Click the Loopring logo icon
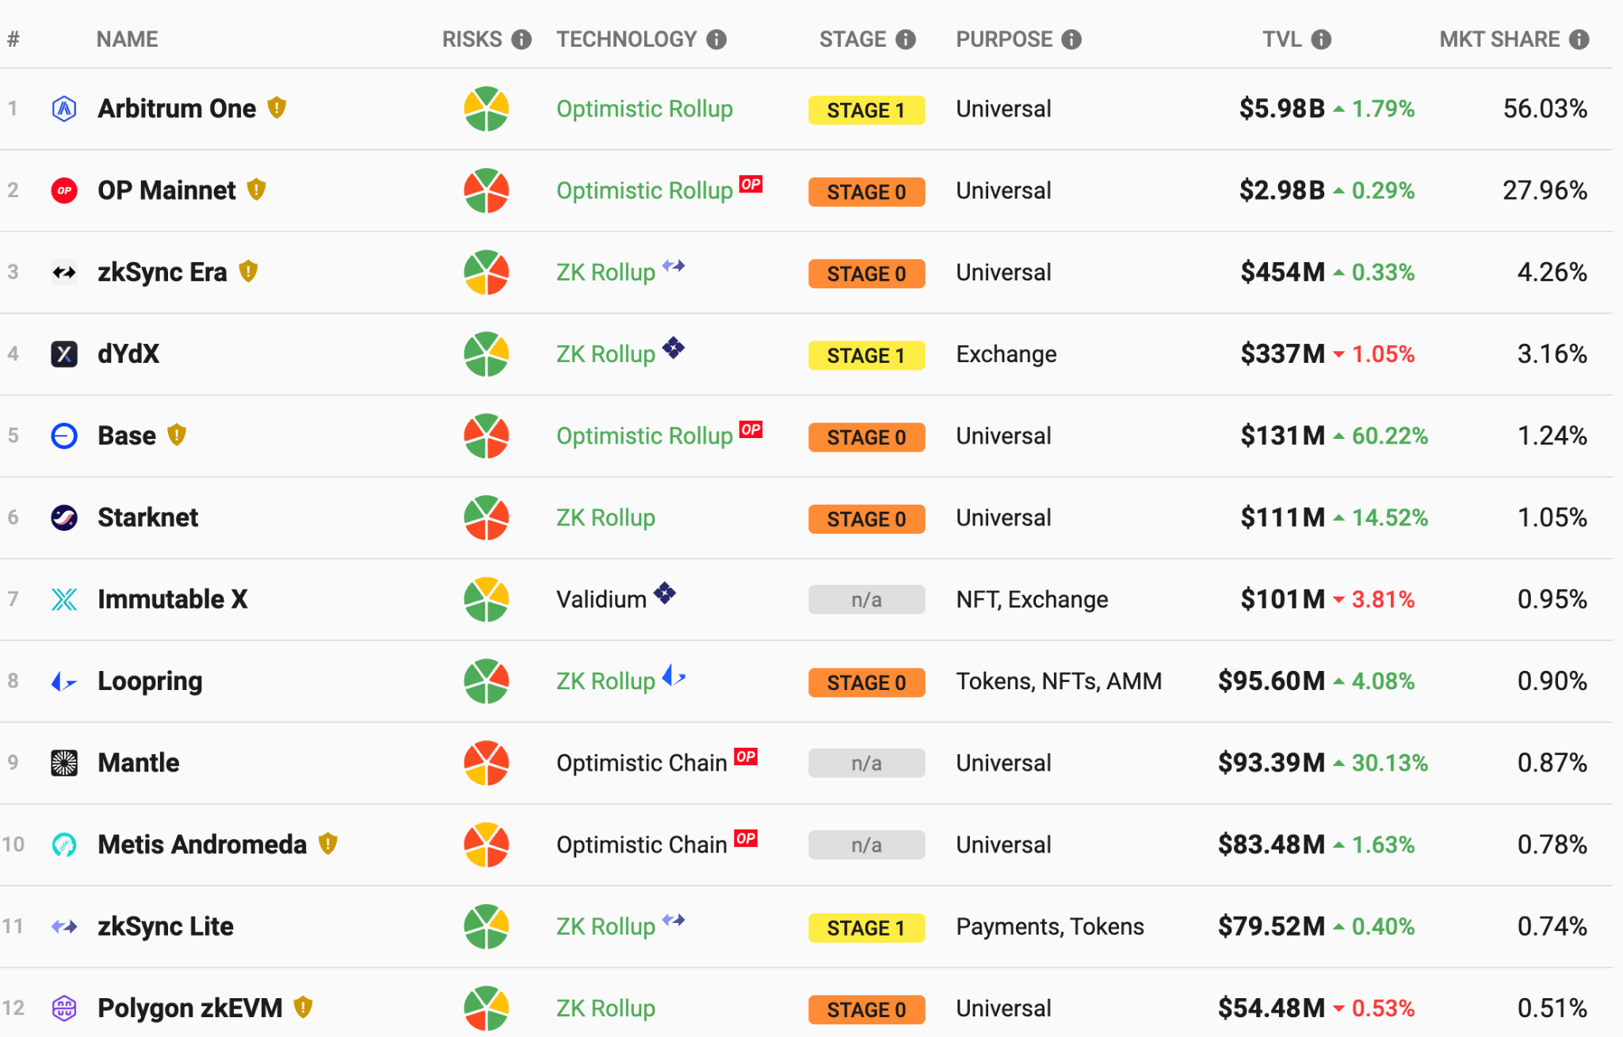The height and width of the screenshot is (1037, 1623). tap(64, 681)
